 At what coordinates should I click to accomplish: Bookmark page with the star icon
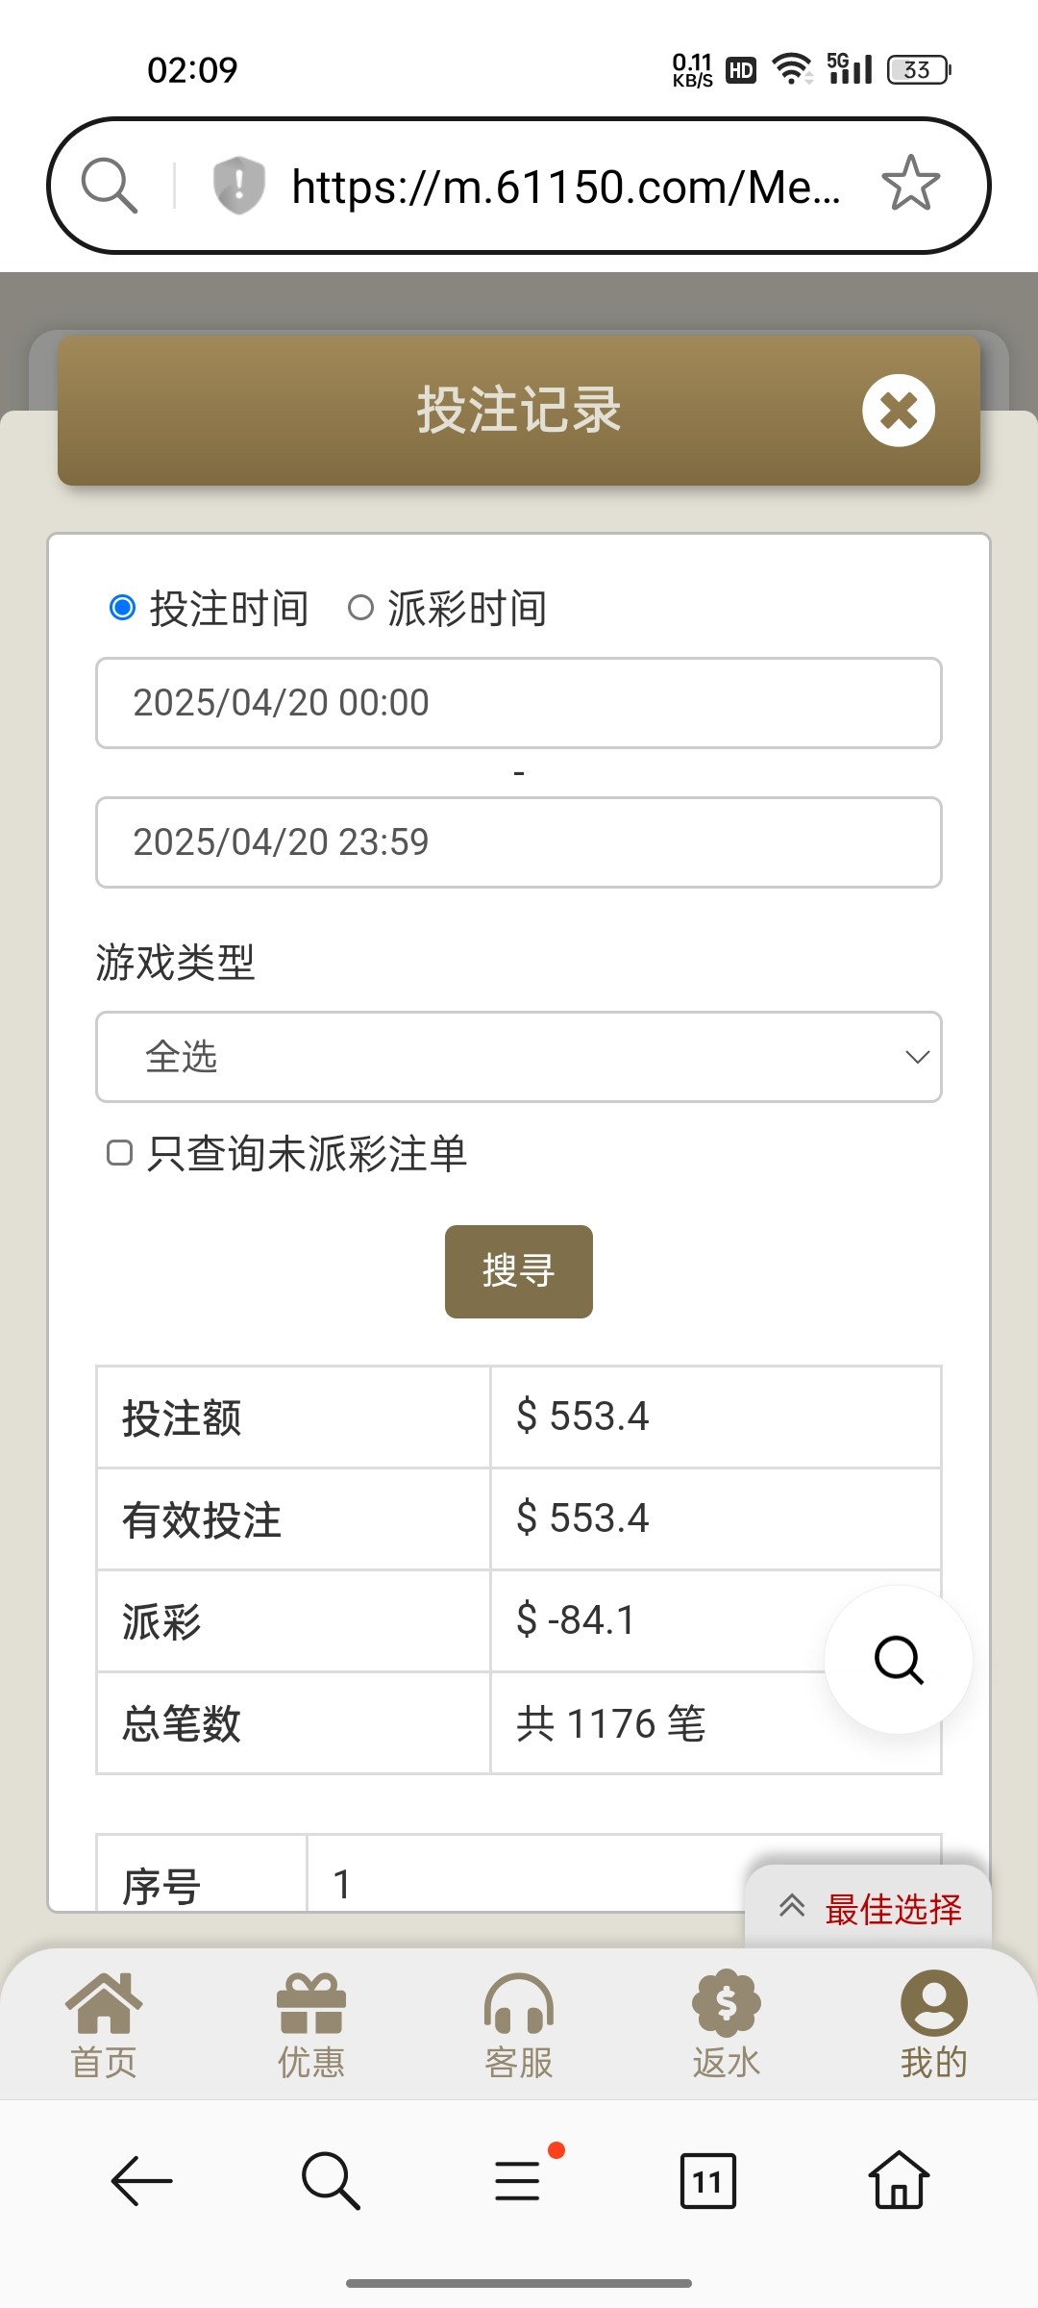pos(909,184)
